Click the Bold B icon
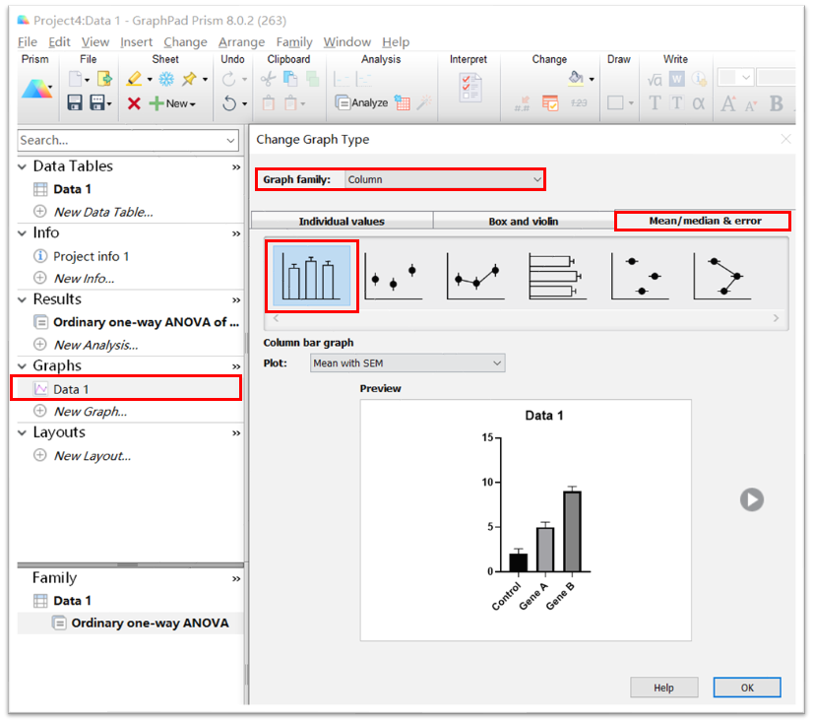The image size is (813, 723). 777,103
